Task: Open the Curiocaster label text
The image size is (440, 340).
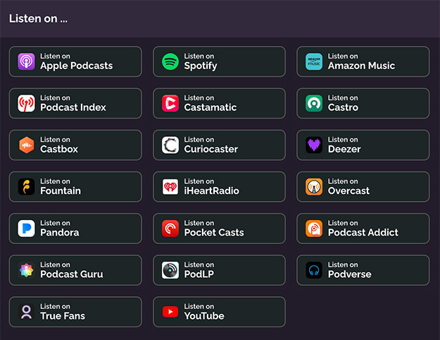Action: (x=211, y=149)
